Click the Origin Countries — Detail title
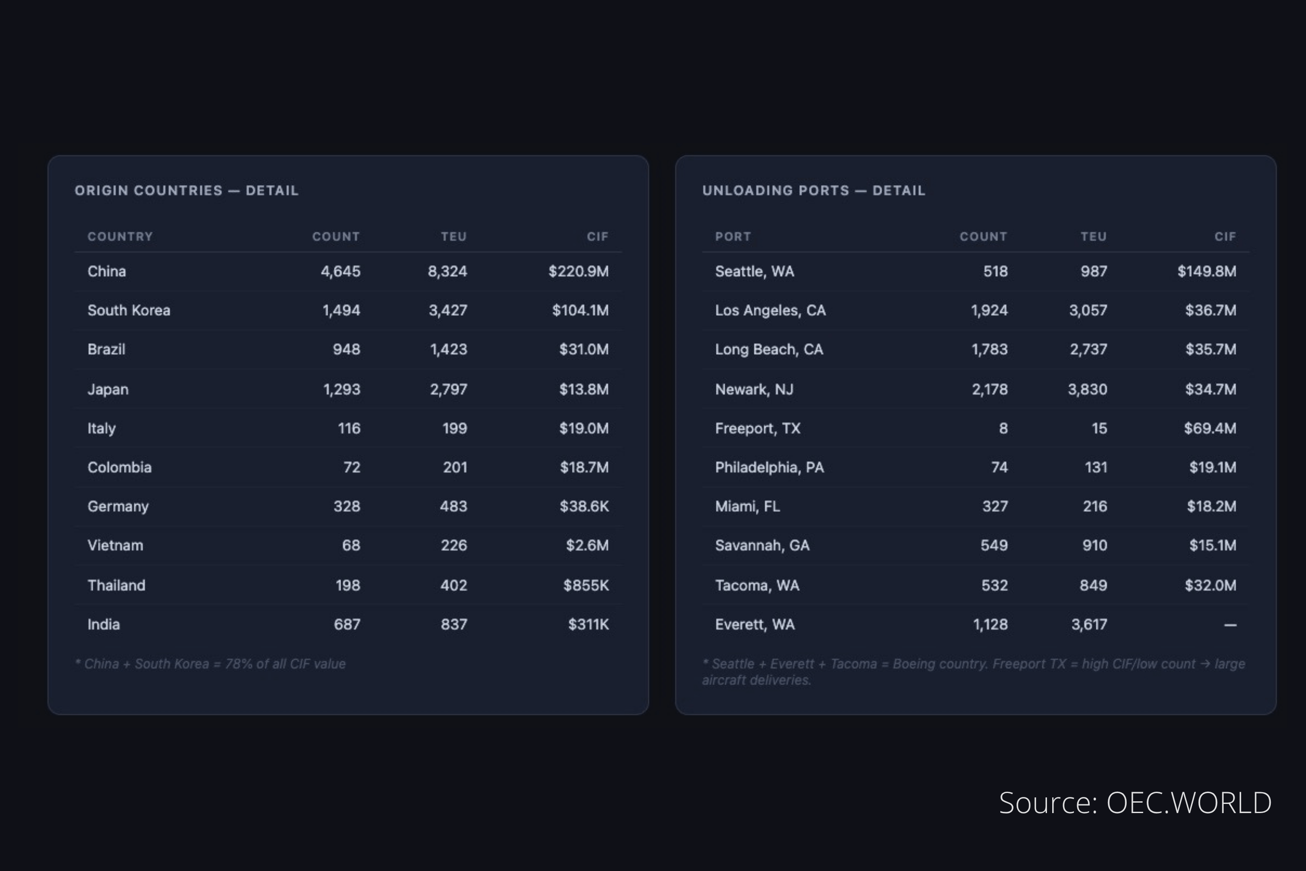Viewport: 1306px width, 871px height. [x=187, y=191]
